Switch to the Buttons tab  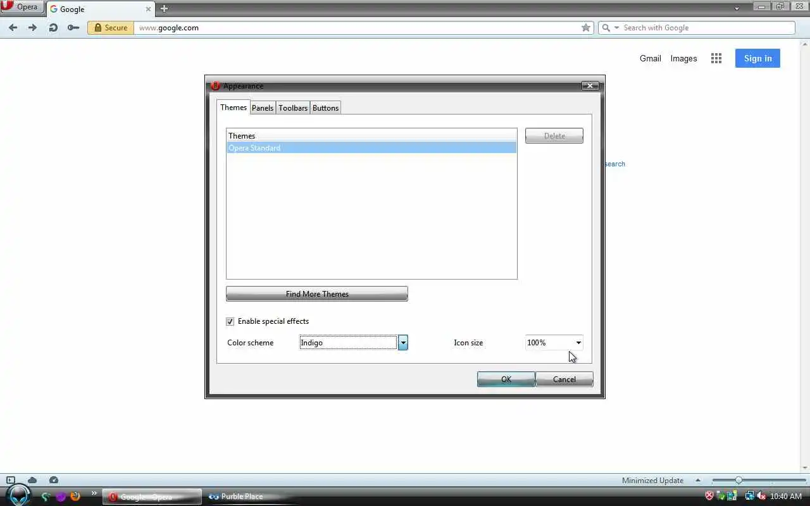point(325,108)
